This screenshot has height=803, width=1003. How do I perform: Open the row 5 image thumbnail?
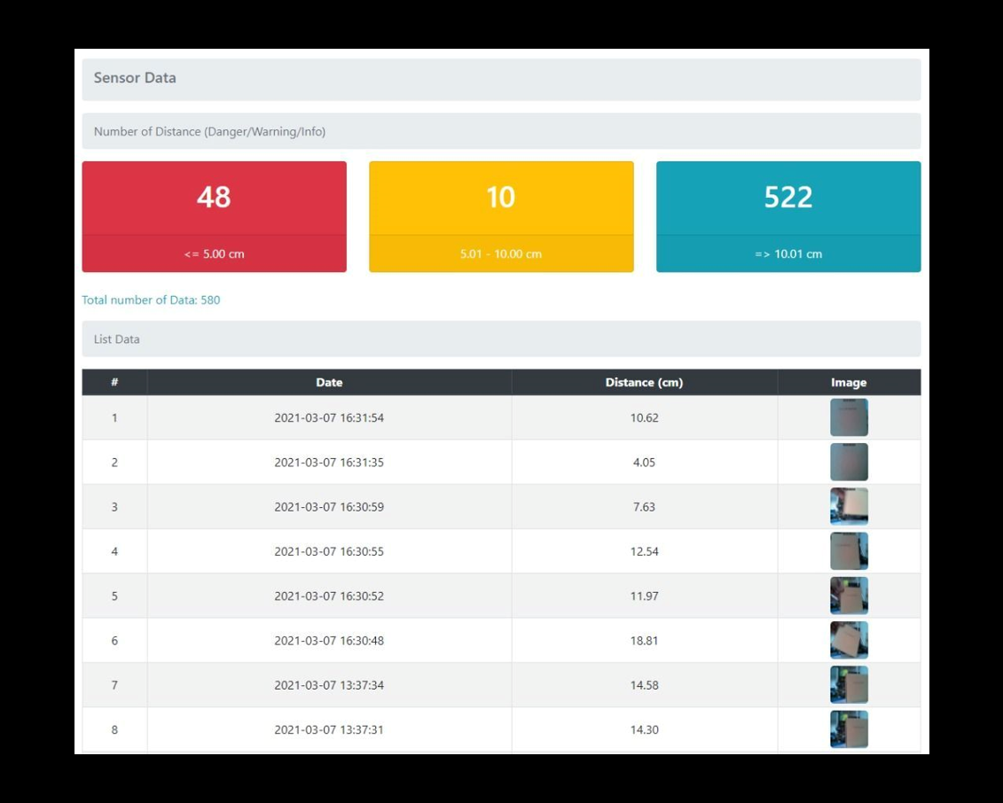[849, 596]
